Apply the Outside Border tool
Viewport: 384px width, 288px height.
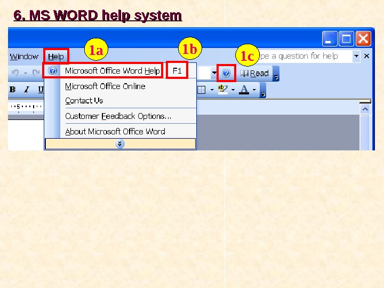[x=202, y=90]
